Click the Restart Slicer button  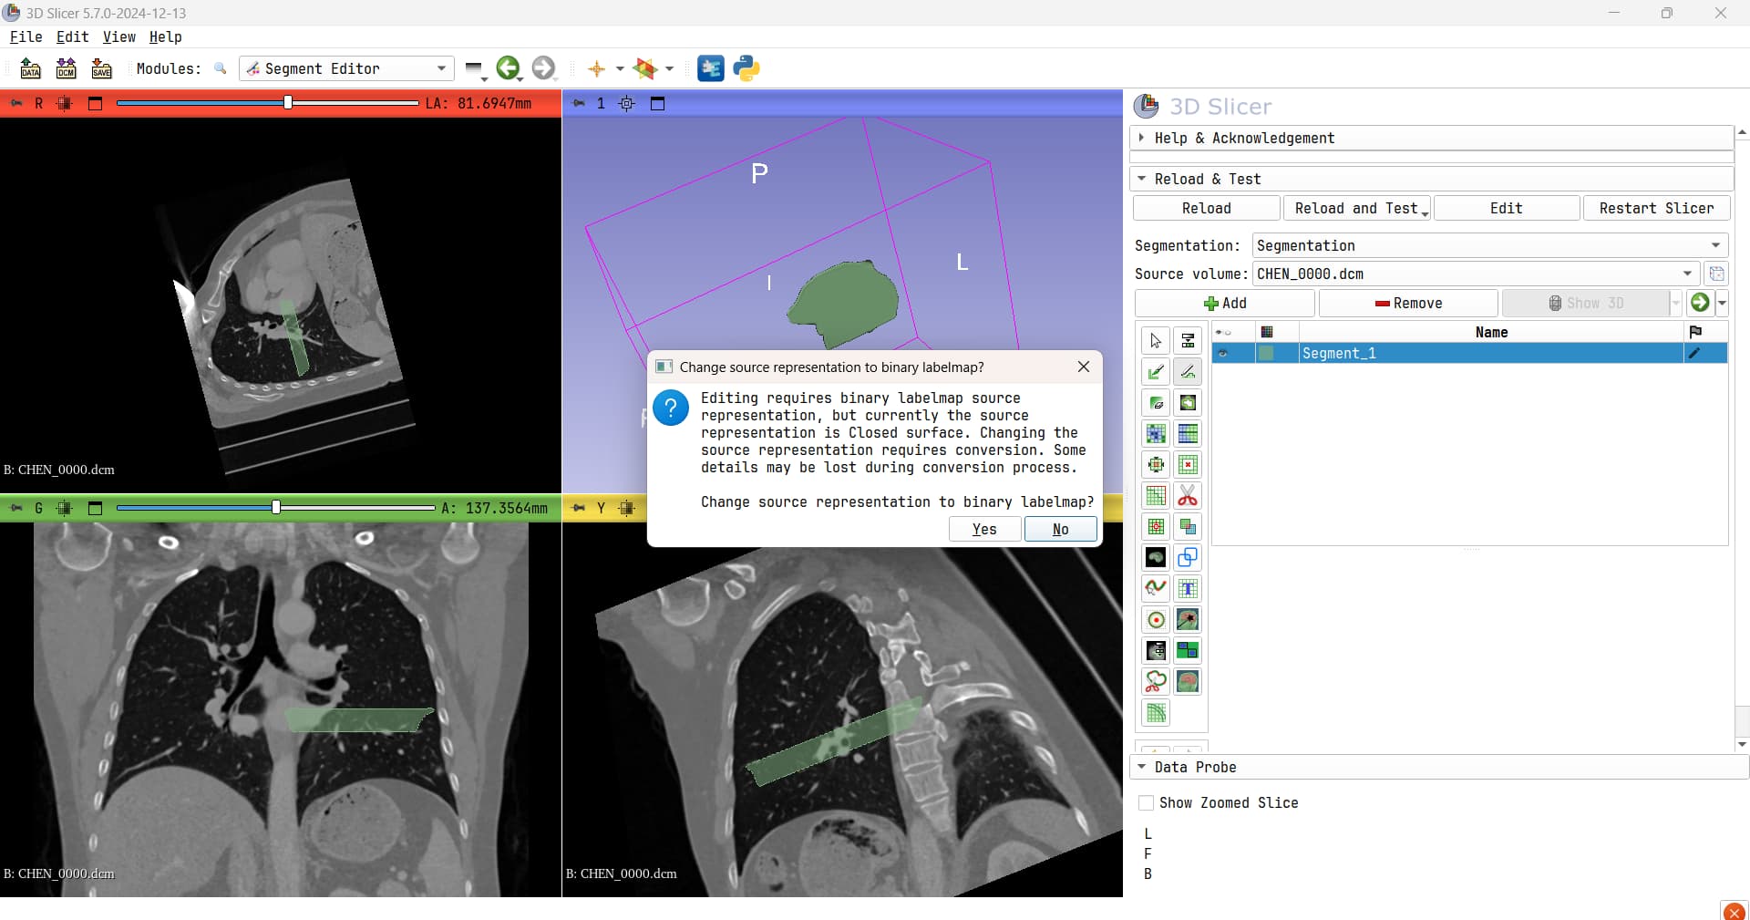pos(1656,209)
